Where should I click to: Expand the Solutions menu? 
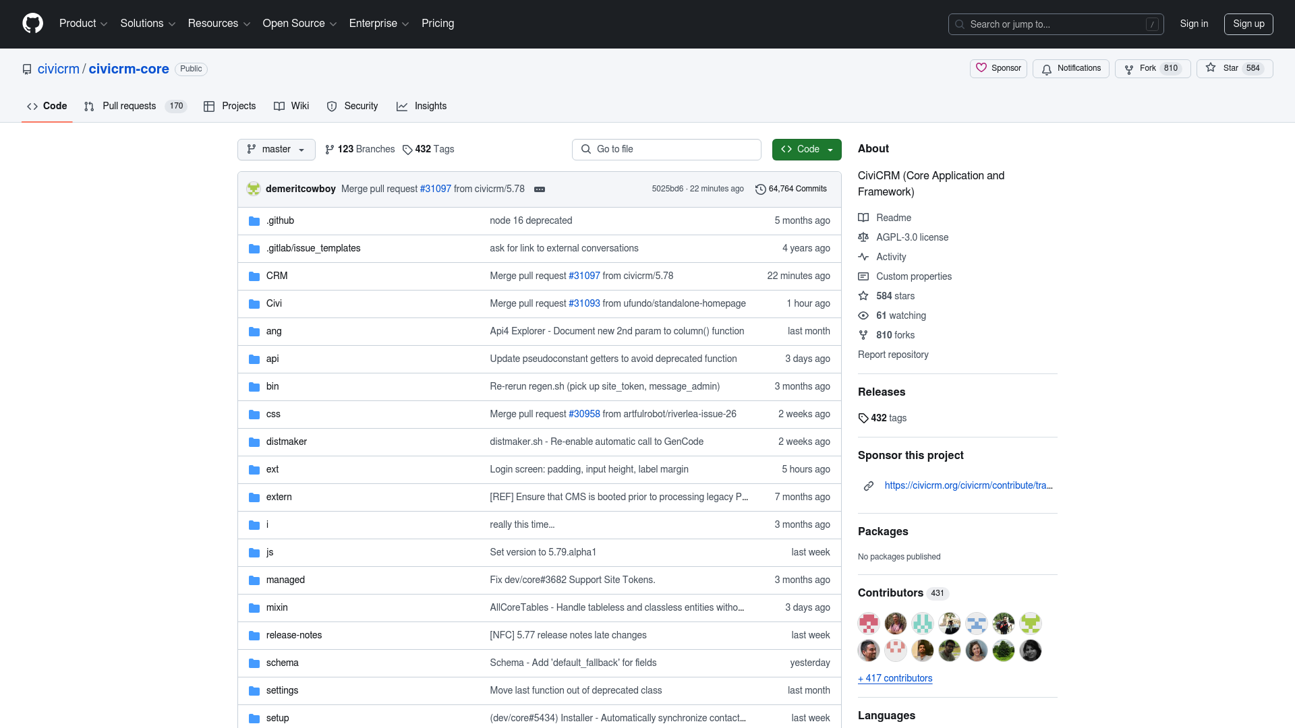pyautogui.click(x=148, y=24)
